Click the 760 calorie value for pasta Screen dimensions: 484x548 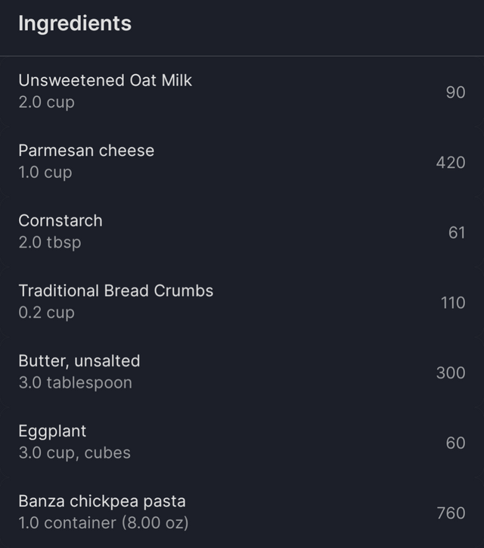pos(451,513)
